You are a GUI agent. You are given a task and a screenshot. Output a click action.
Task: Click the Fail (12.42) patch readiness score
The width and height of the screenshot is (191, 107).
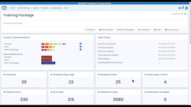[x=47, y=60]
